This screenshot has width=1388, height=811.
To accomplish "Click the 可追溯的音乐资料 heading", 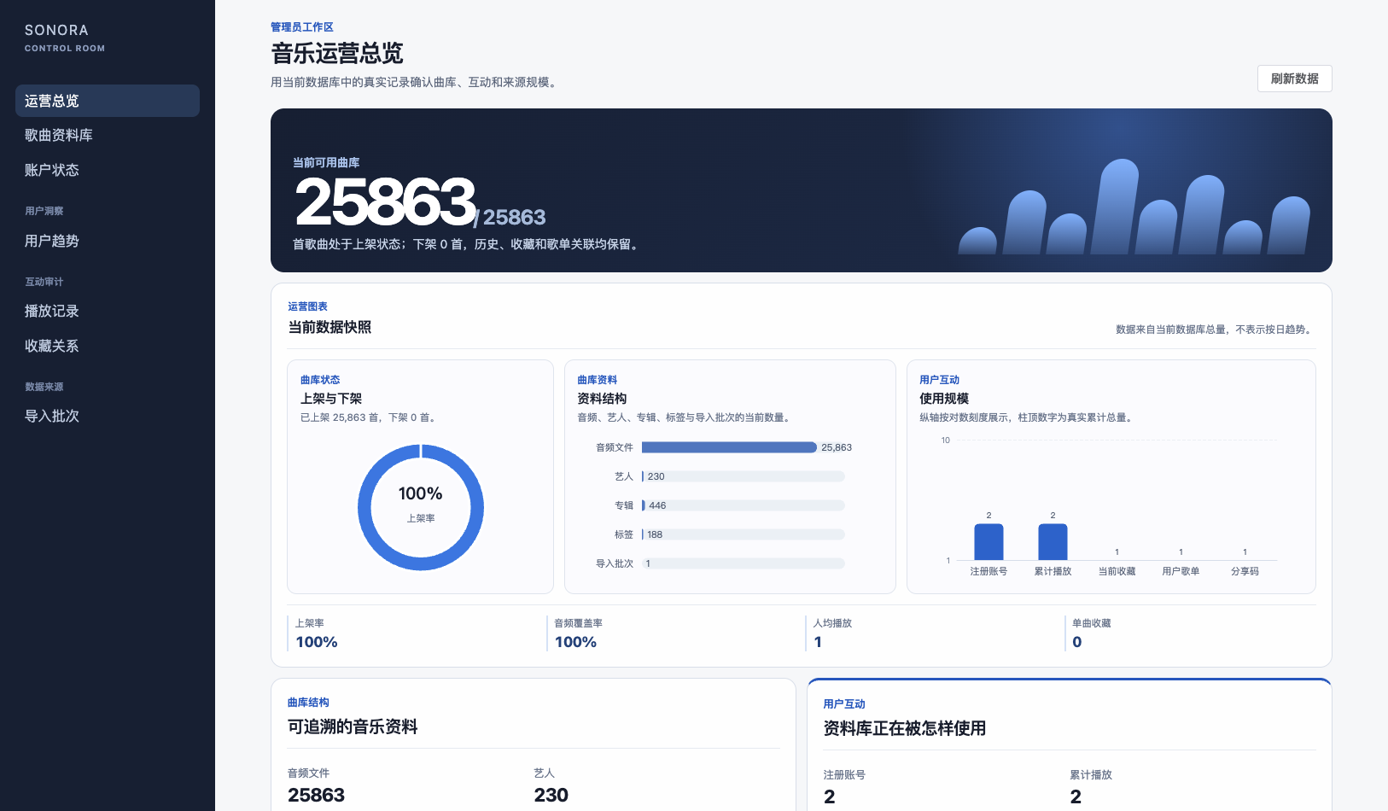I will 353,726.
